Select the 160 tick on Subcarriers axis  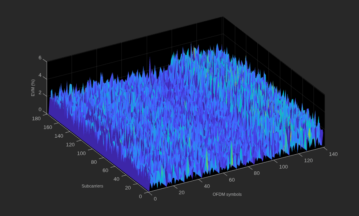47,127
